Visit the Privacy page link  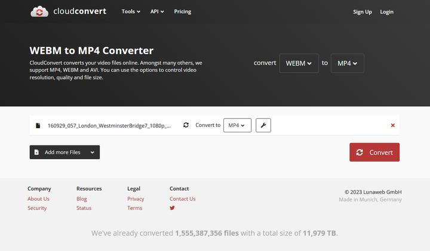pyautogui.click(x=136, y=199)
